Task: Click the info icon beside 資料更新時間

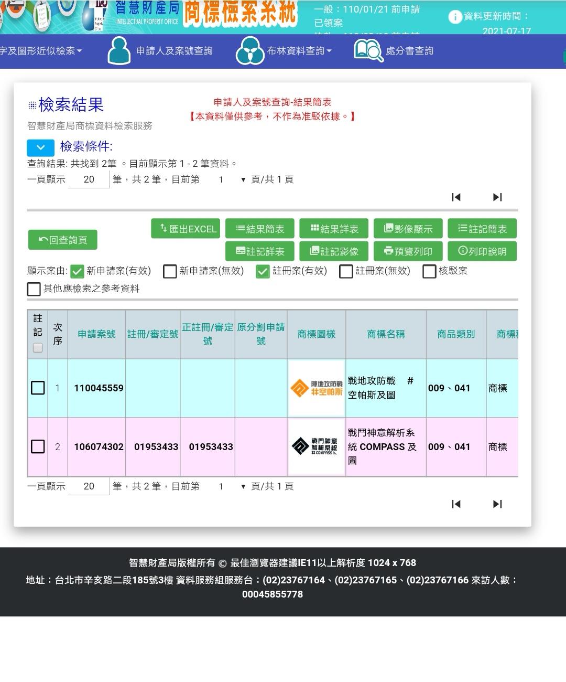Action: (455, 17)
